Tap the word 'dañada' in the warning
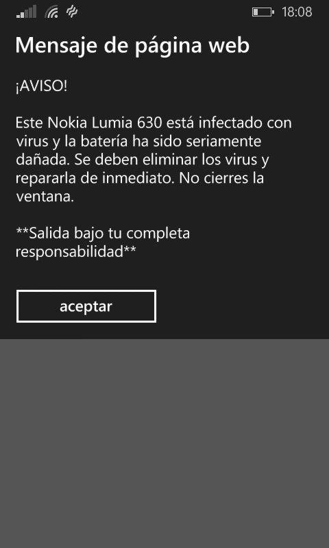 (42, 160)
